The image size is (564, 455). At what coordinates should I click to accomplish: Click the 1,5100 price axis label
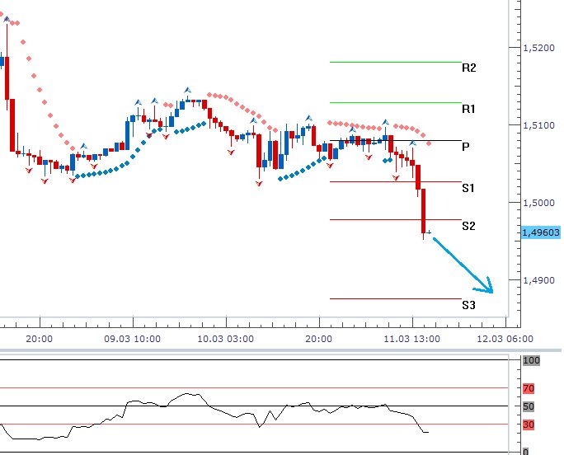tap(539, 126)
